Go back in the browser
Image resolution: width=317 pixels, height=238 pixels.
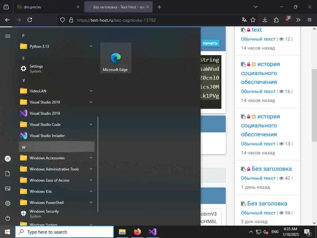[7, 20]
